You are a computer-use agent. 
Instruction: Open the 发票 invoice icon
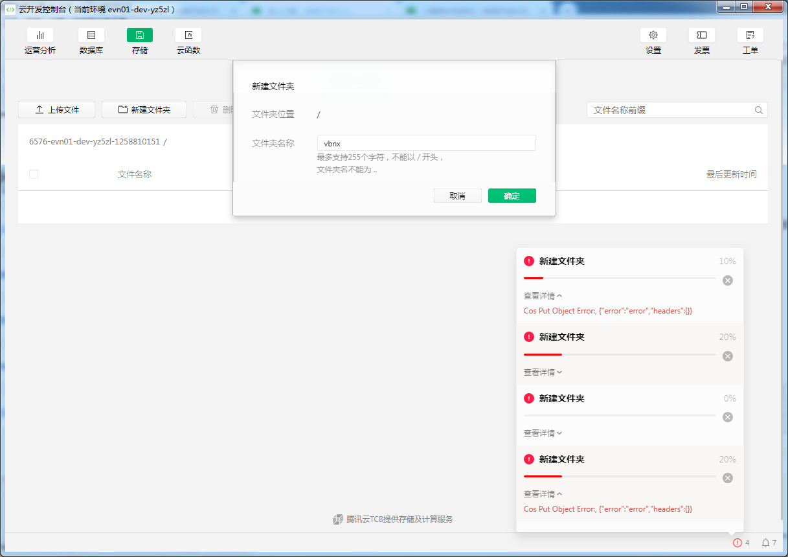pyautogui.click(x=701, y=36)
